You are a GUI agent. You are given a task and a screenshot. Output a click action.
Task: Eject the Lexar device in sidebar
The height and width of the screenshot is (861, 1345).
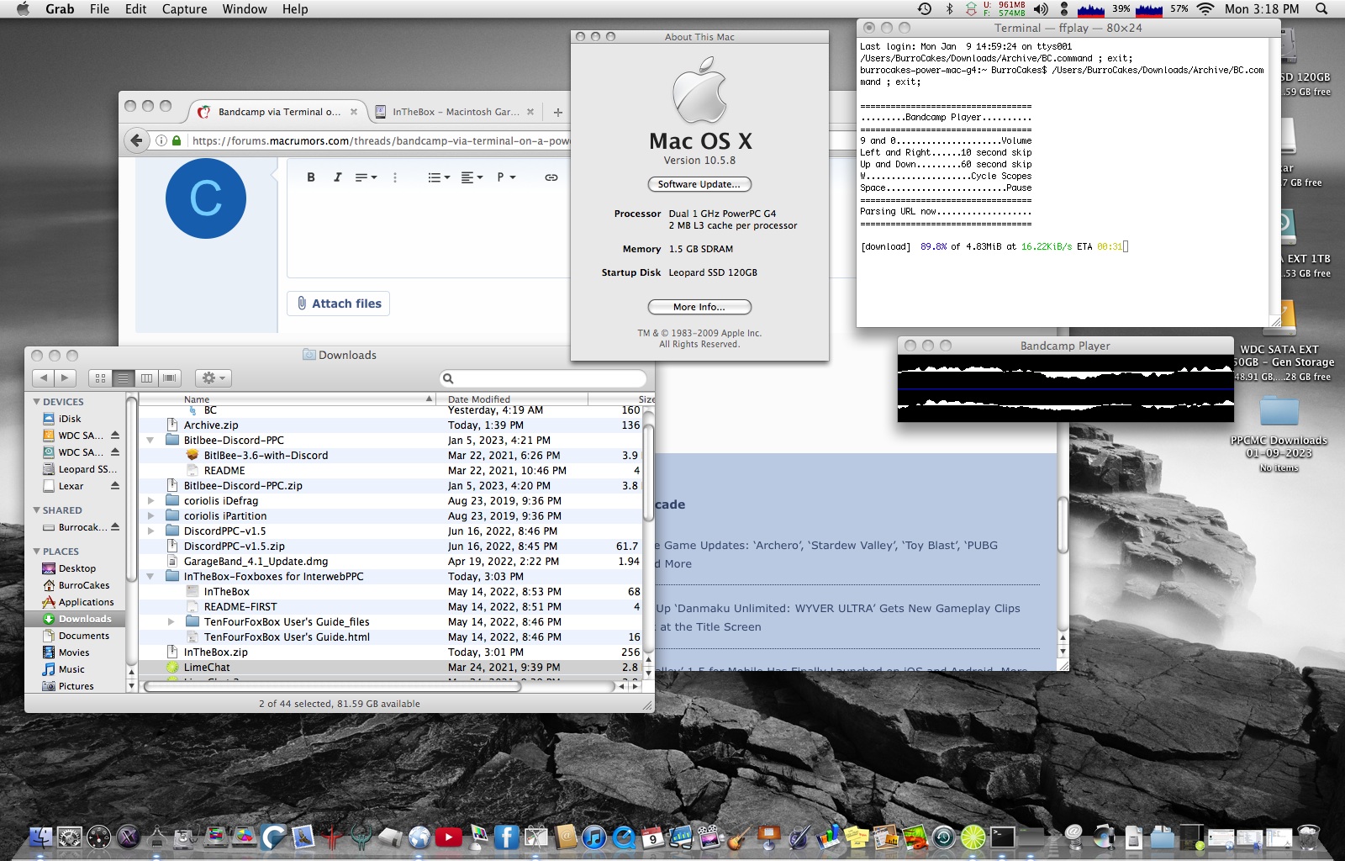pos(115,486)
